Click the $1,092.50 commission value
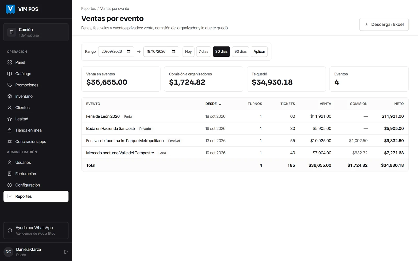 click(x=358, y=141)
